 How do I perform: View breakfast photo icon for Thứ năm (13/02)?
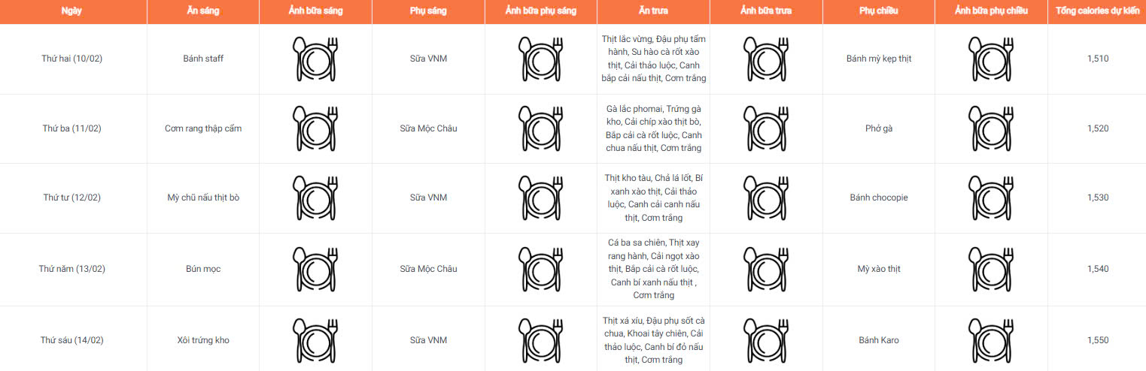[315, 269]
